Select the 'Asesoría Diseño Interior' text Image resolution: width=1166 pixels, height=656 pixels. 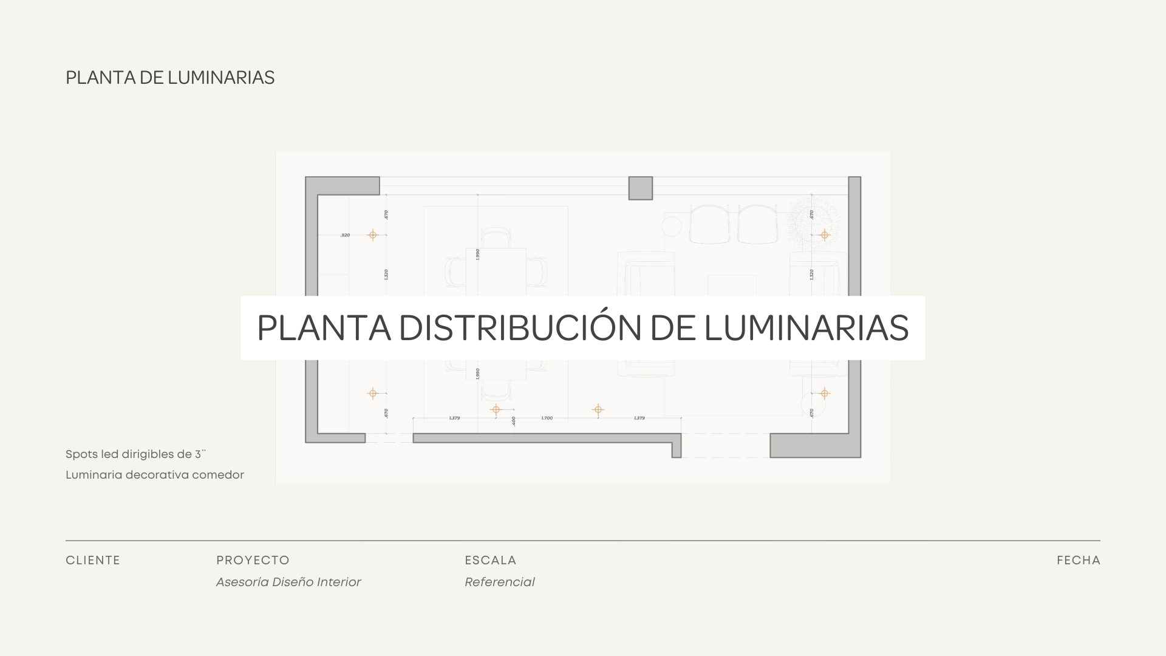[x=288, y=582]
